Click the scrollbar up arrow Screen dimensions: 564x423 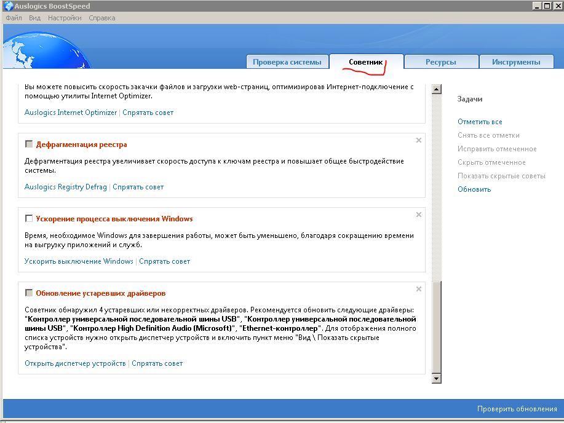(x=436, y=89)
